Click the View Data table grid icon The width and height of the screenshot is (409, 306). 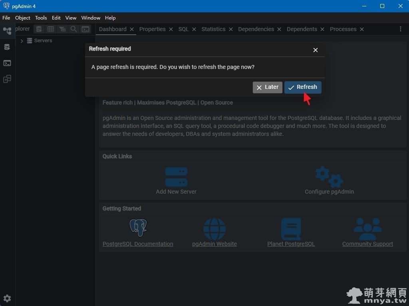(51, 29)
